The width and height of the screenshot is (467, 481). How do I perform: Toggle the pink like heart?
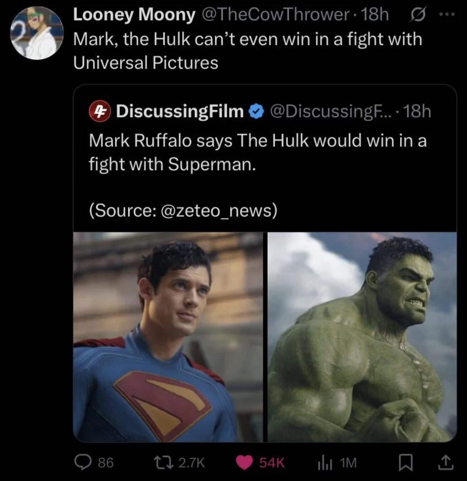[x=244, y=462]
